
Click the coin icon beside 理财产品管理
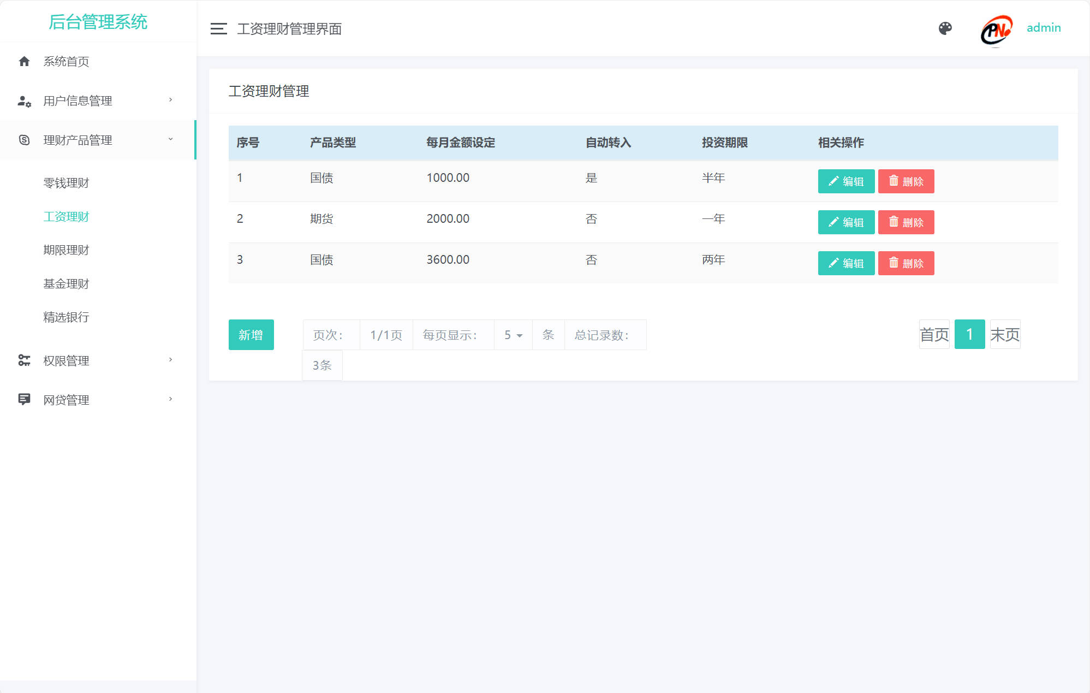24,140
